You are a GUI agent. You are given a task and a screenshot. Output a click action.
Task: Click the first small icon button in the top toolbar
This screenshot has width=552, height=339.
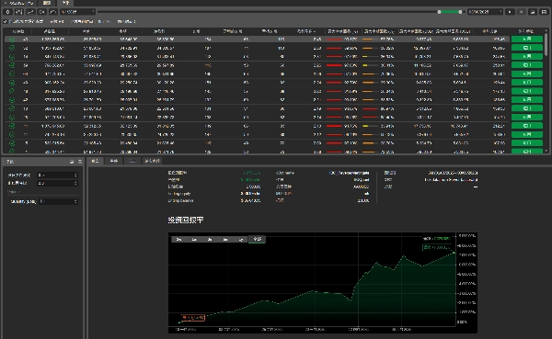[x=7, y=12]
